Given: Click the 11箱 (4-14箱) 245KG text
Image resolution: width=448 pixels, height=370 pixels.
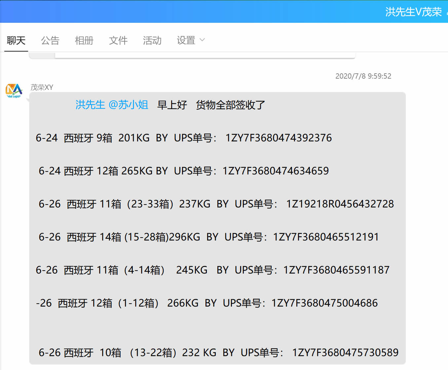Looking at the screenshot, I should coord(152,270).
